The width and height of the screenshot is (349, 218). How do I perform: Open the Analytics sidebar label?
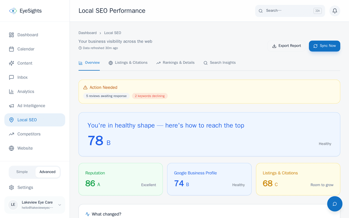pyautogui.click(x=26, y=92)
